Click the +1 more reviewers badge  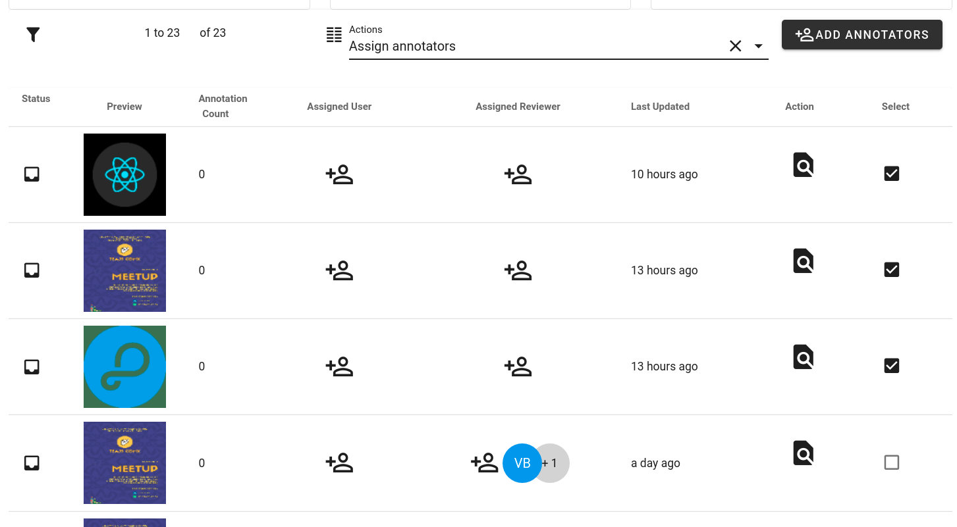555,463
